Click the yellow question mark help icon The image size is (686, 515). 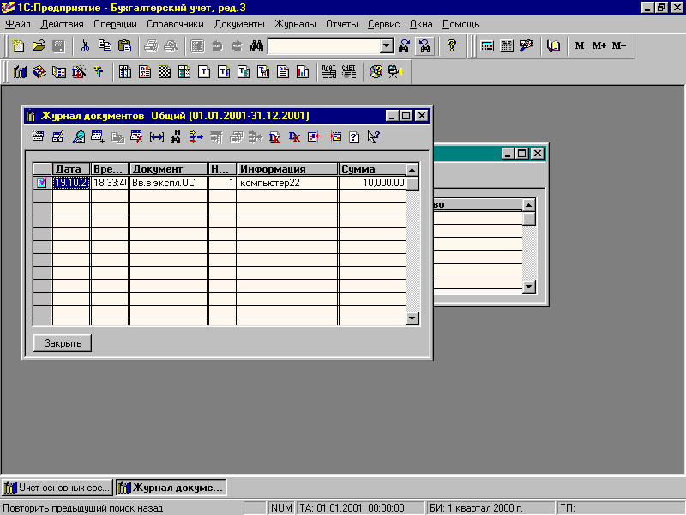point(452,46)
